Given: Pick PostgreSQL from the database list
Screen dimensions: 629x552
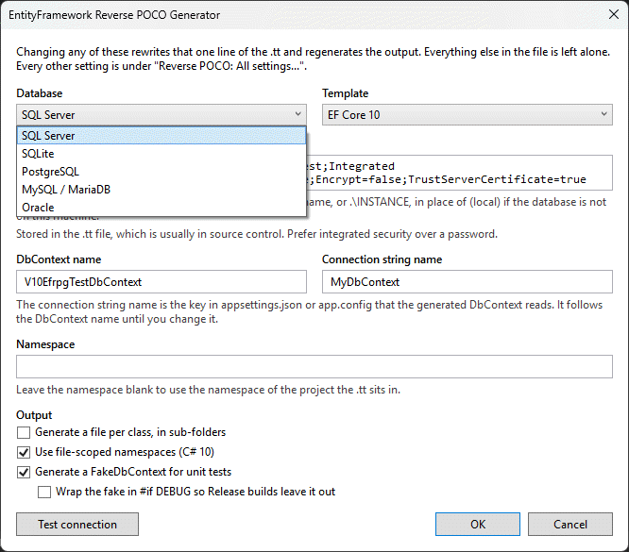Looking at the screenshot, I should (161, 172).
